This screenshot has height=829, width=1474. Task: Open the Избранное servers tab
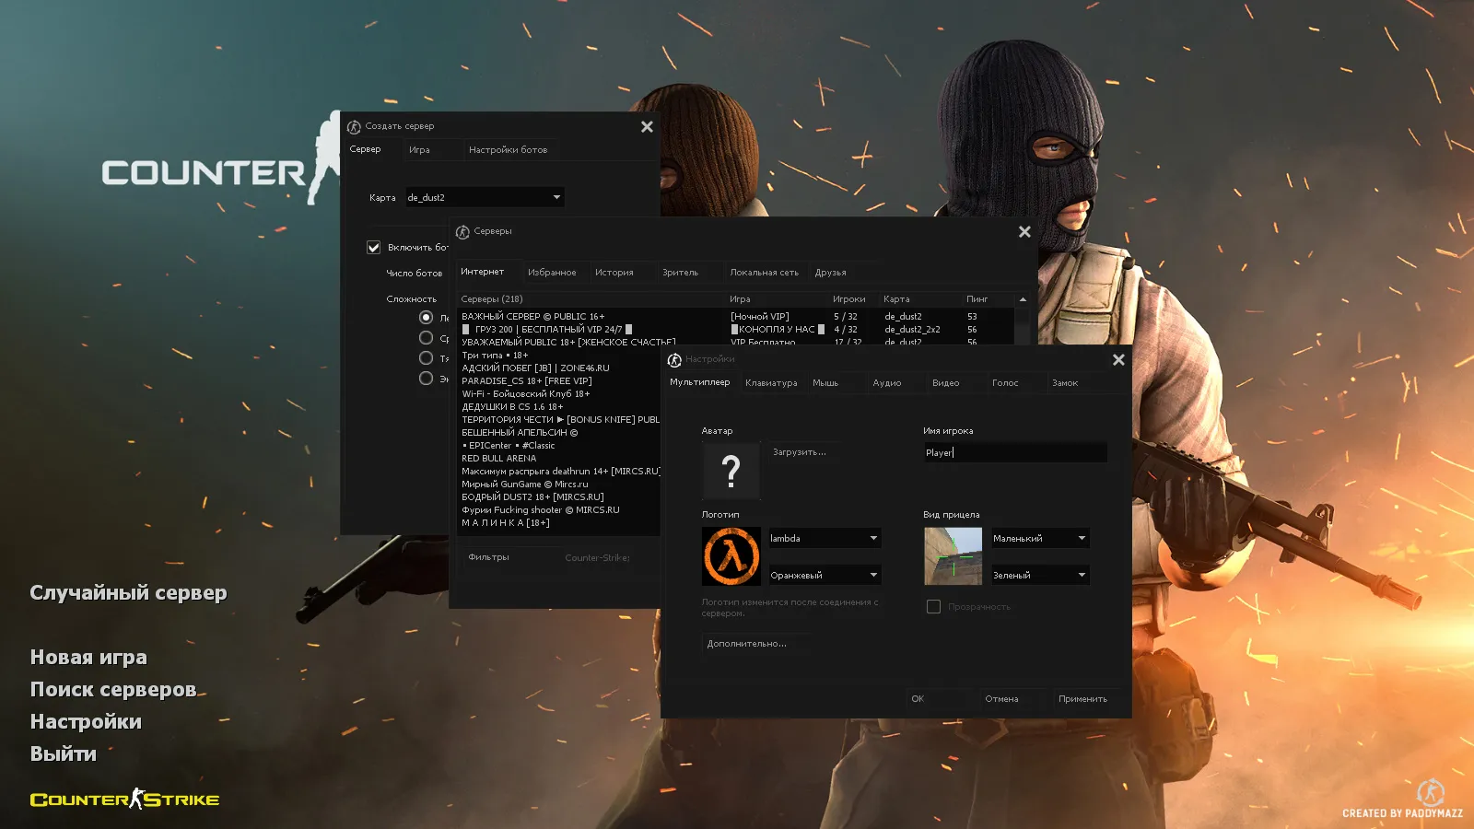click(552, 273)
